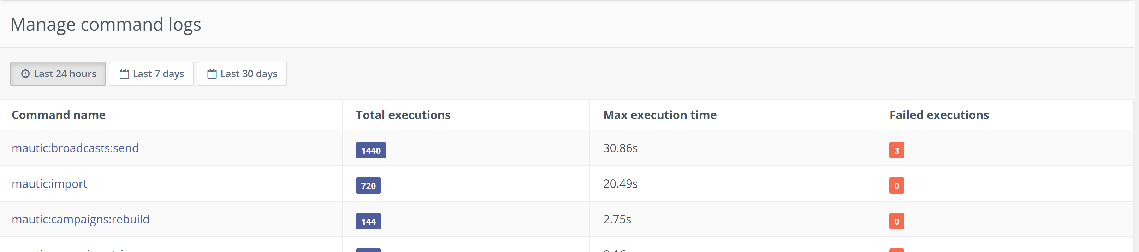Click the Total executions column header
The width and height of the screenshot is (1139, 252).
(x=403, y=115)
